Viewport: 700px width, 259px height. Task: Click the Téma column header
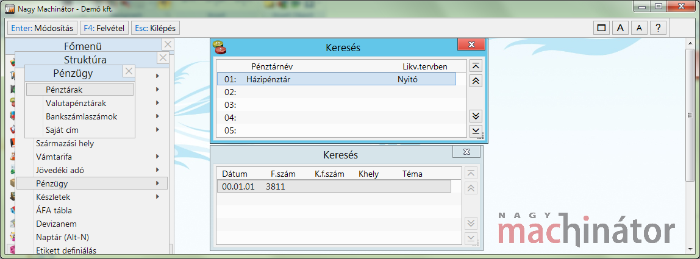[412, 174]
